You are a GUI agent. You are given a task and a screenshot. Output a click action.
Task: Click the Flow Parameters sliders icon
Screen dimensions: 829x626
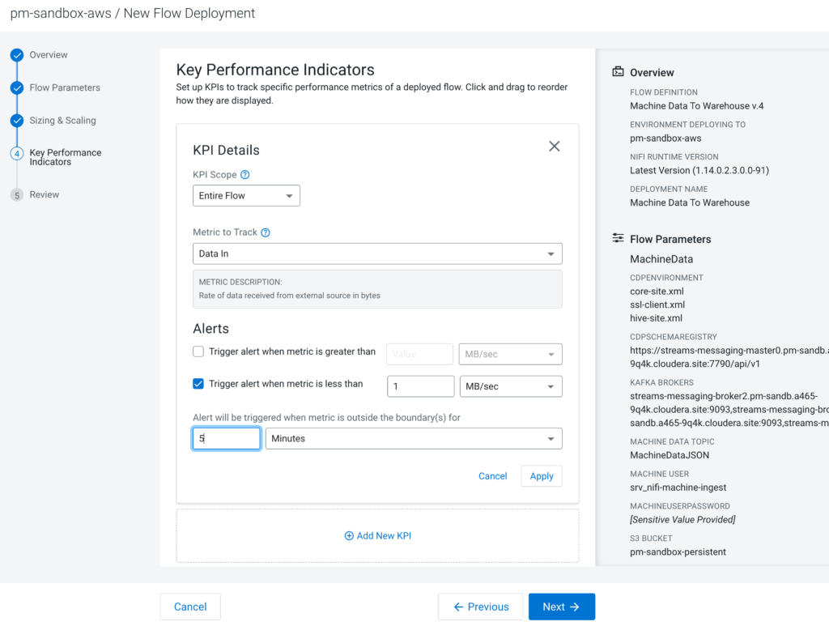(x=619, y=239)
